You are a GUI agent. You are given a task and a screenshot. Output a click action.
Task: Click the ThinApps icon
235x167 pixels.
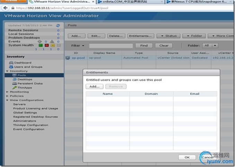point(15,87)
